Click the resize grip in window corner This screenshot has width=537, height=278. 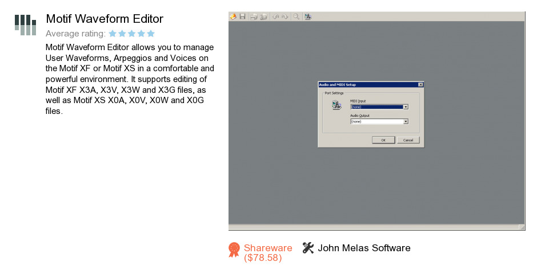pos(522,227)
